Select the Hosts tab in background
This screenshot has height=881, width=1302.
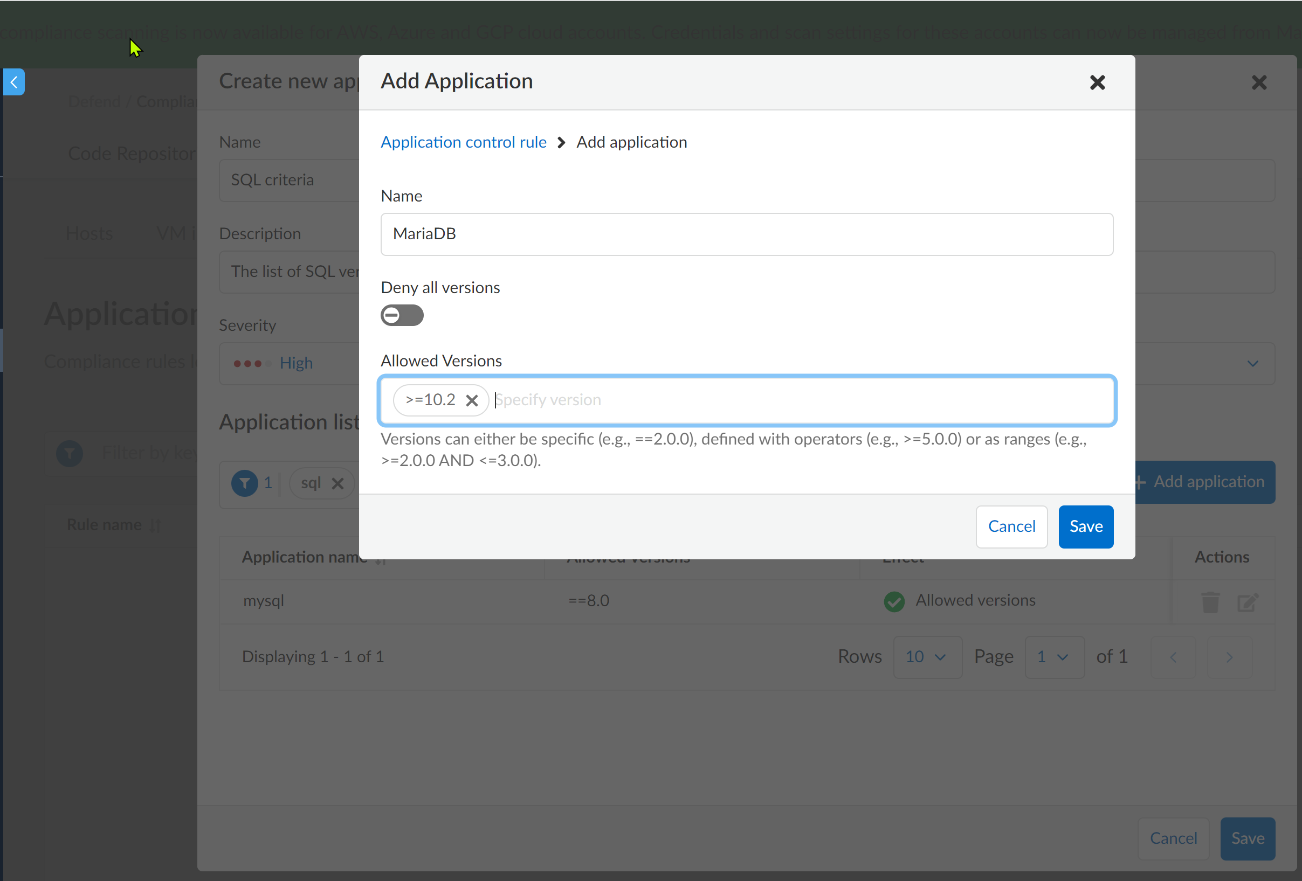click(x=89, y=233)
